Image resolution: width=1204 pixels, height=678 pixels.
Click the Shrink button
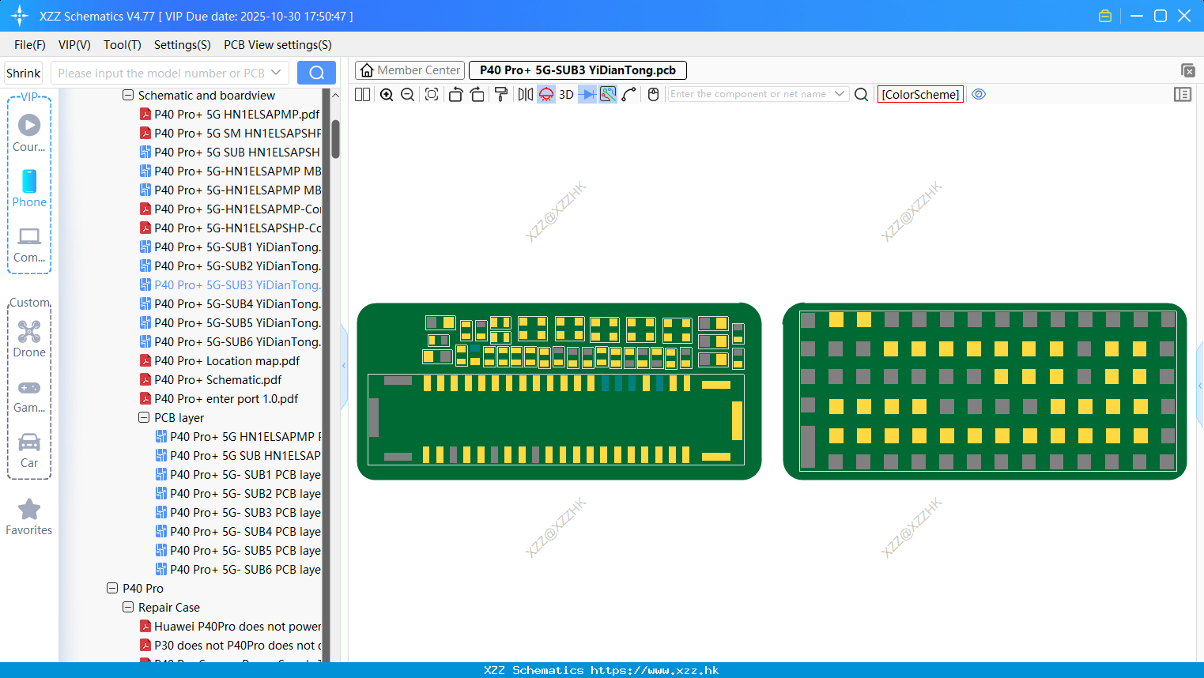pos(24,73)
